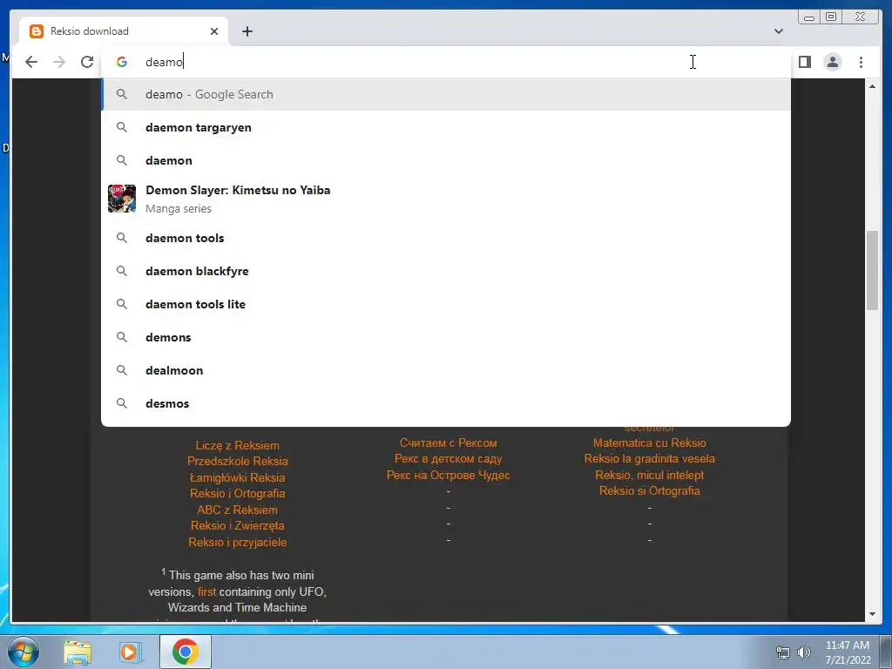Image resolution: width=892 pixels, height=669 pixels.
Task: Open the 'Reksio i Zwierzęta' link
Action: pyautogui.click(x=237, y=525)
